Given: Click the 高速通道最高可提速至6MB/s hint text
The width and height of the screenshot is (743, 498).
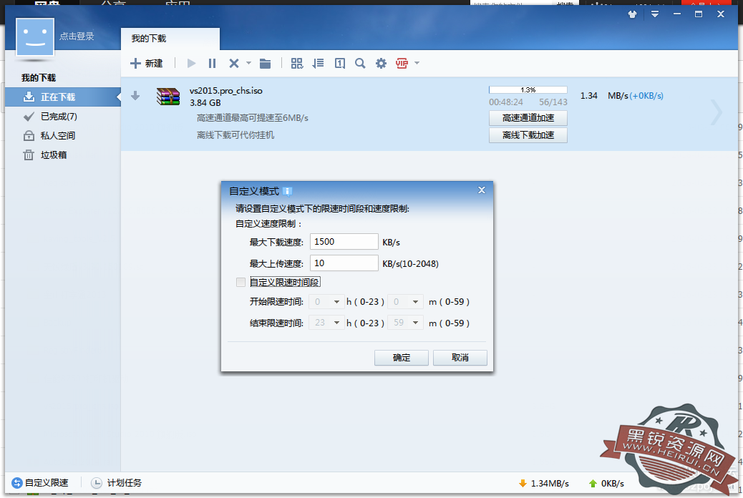Looking at the screenshot, I should point(253,118).
